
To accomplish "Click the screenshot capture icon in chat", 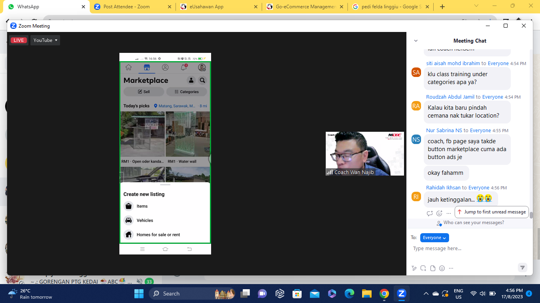I will tap(423, 268).
